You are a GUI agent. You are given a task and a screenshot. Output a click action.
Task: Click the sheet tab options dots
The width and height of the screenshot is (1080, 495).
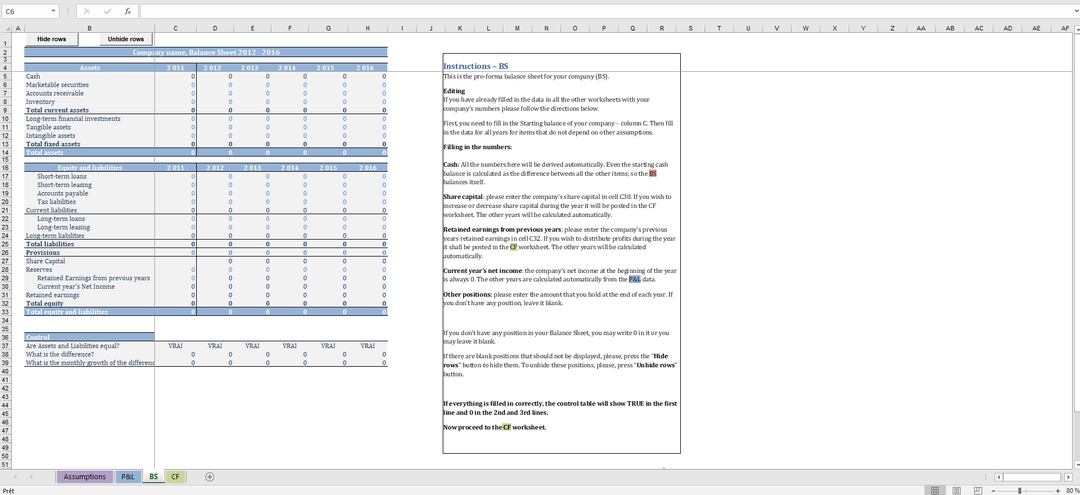pos(986,477)
